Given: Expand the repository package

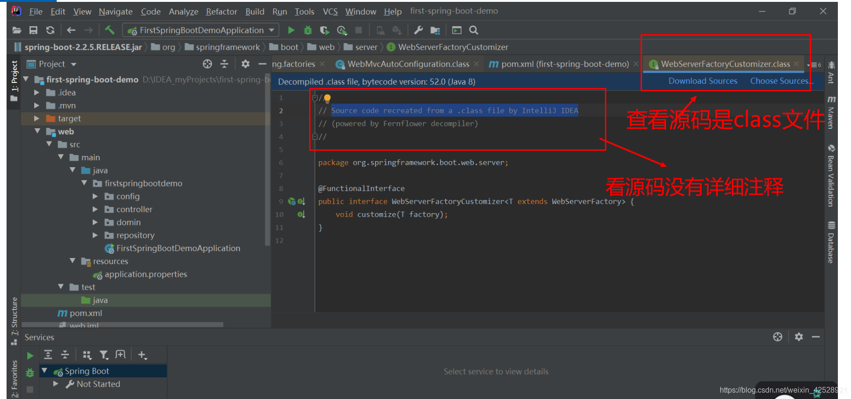Looking at the screenshot, I should [96, 235].
